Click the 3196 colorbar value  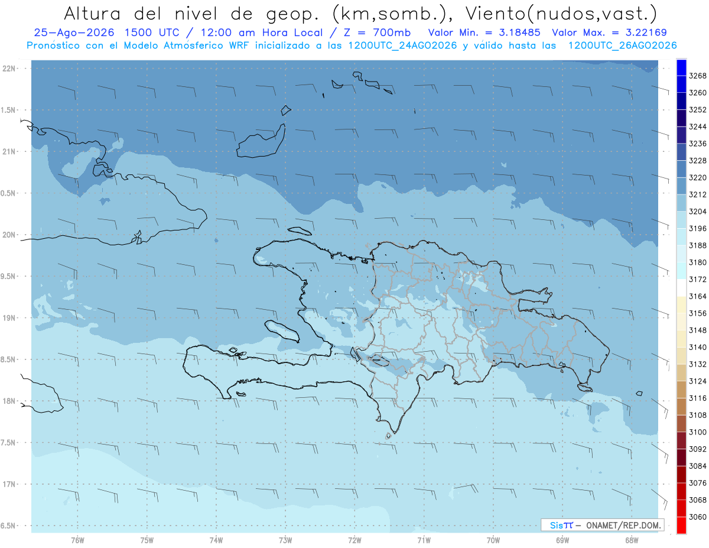pos(698,228)
